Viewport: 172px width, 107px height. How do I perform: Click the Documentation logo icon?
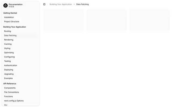(x=5, y=5)
